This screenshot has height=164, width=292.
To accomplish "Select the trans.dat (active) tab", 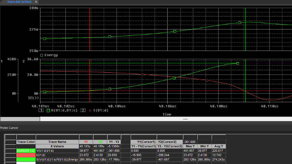I will 19,2.
